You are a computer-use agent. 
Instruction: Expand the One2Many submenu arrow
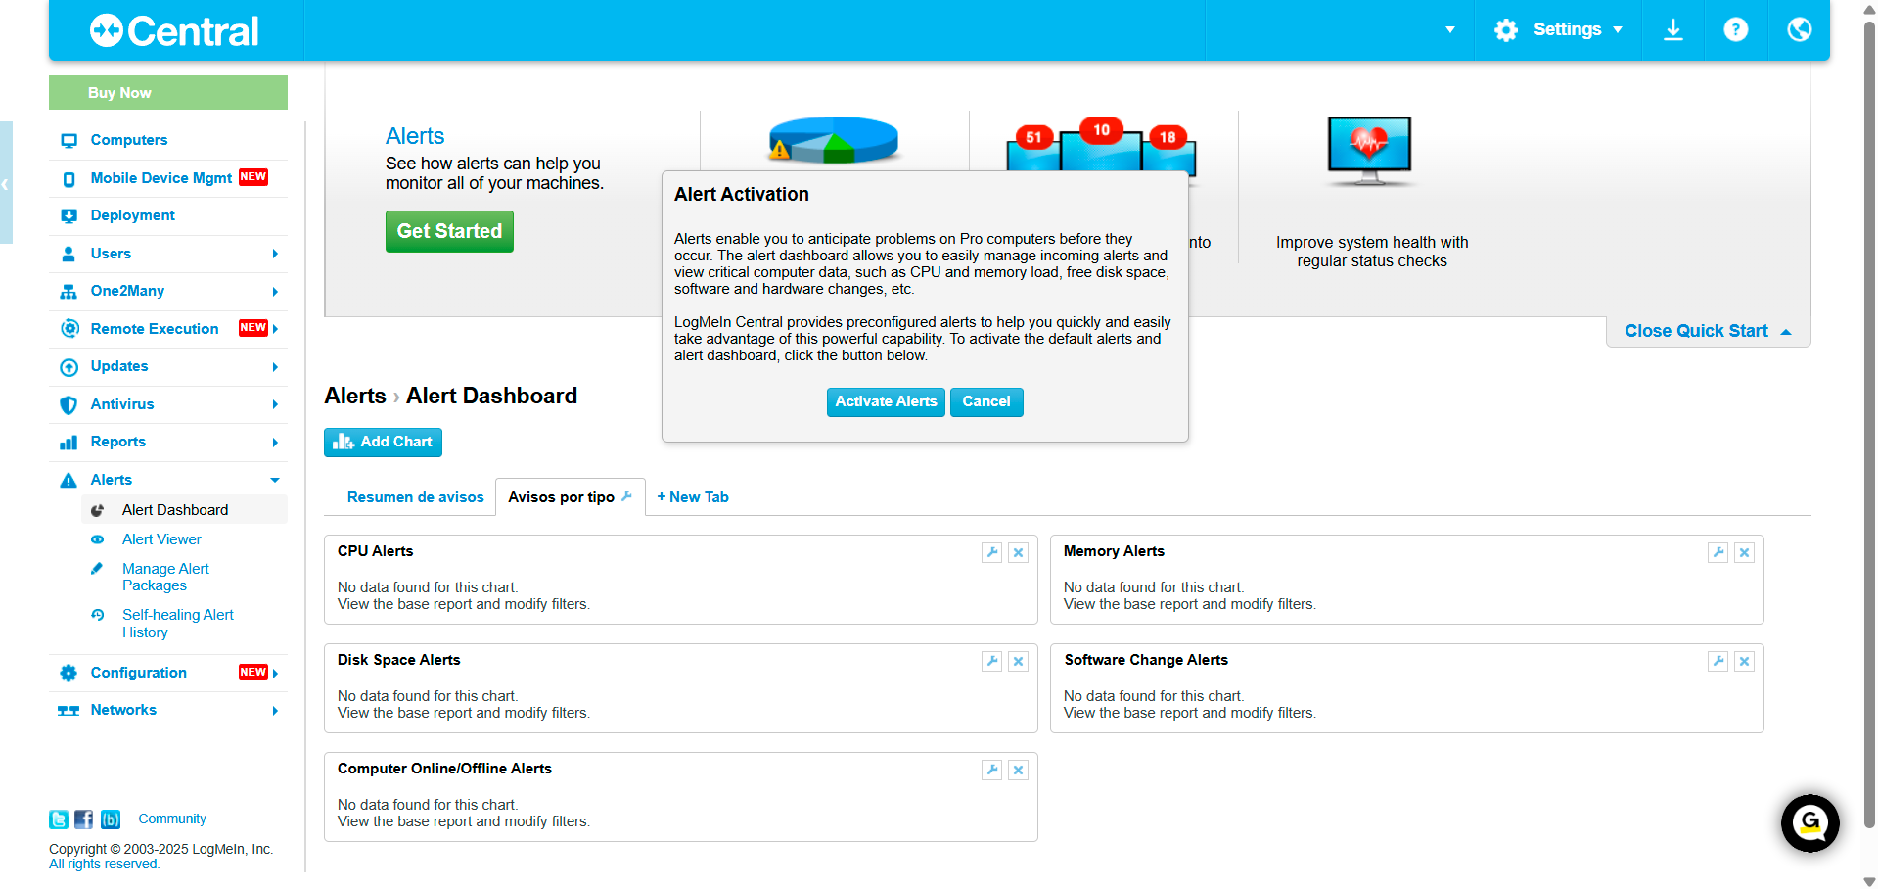tap(275, 291)
